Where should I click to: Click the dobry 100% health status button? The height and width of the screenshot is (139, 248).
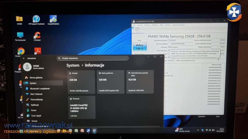click(x=139, y=47)
